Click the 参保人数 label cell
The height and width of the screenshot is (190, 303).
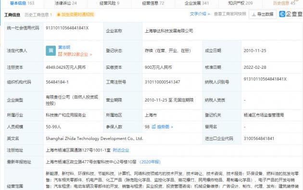(x=123, y=127)
